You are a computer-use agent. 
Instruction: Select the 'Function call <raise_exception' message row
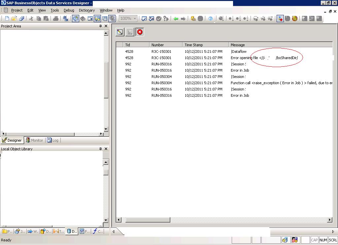click(224, 83)
